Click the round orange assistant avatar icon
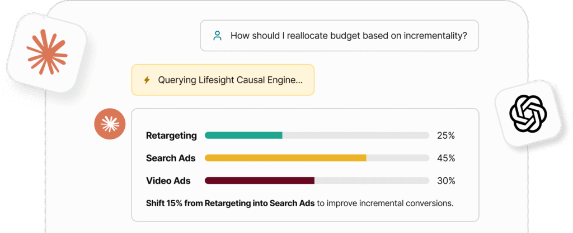 coord(110,124)
